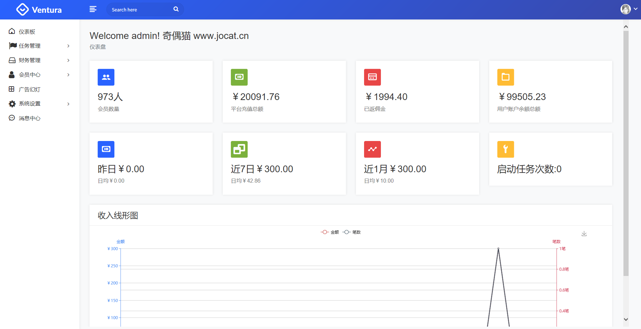
Task: Click the Ventura diamond logo icon
Action: click(23, 9)
